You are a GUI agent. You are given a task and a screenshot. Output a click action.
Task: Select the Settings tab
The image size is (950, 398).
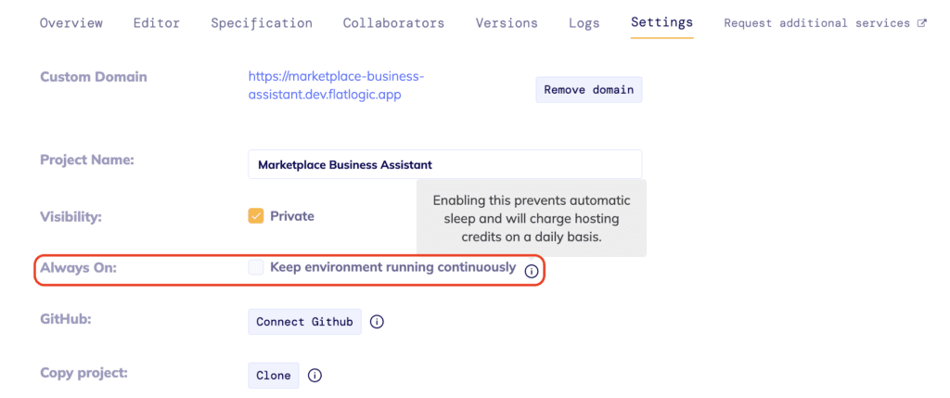click(661, 23)
